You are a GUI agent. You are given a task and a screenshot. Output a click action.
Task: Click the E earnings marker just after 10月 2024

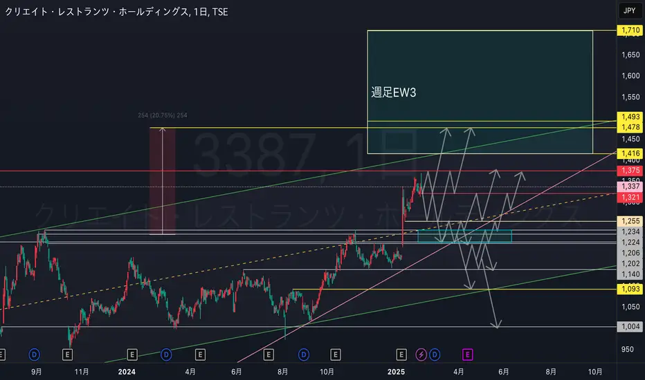pos(335,354)
